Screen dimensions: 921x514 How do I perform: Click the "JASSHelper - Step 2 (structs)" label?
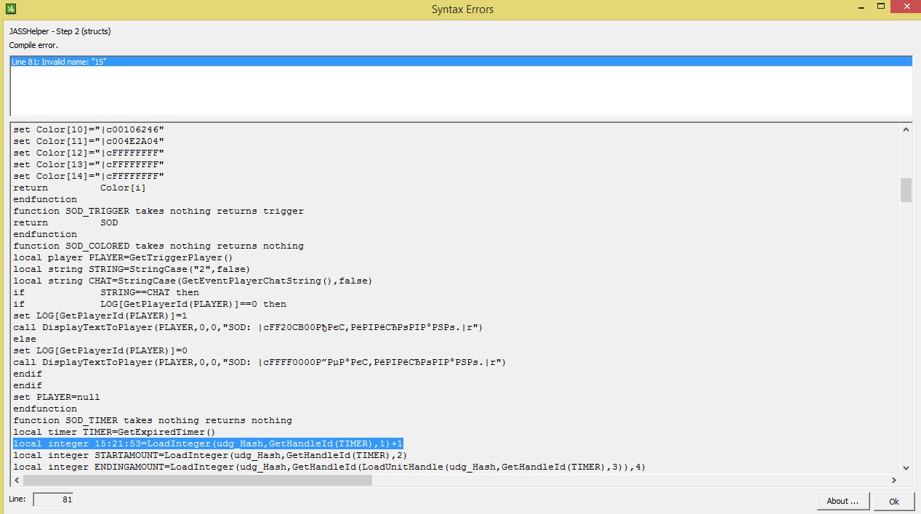(x=60, y=31)
